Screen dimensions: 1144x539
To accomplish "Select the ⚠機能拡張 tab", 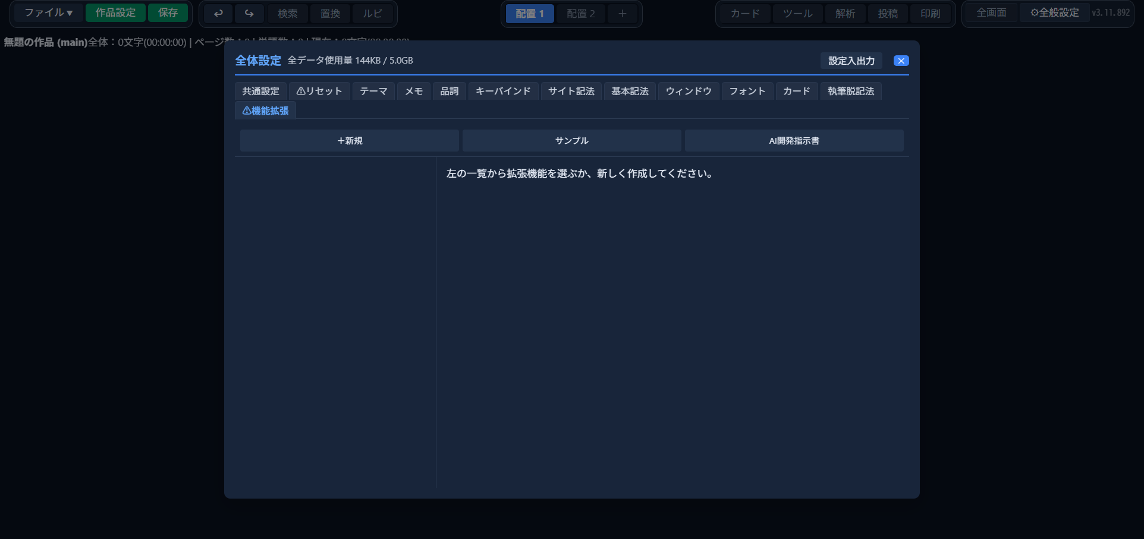I will [x=265, y=111].
